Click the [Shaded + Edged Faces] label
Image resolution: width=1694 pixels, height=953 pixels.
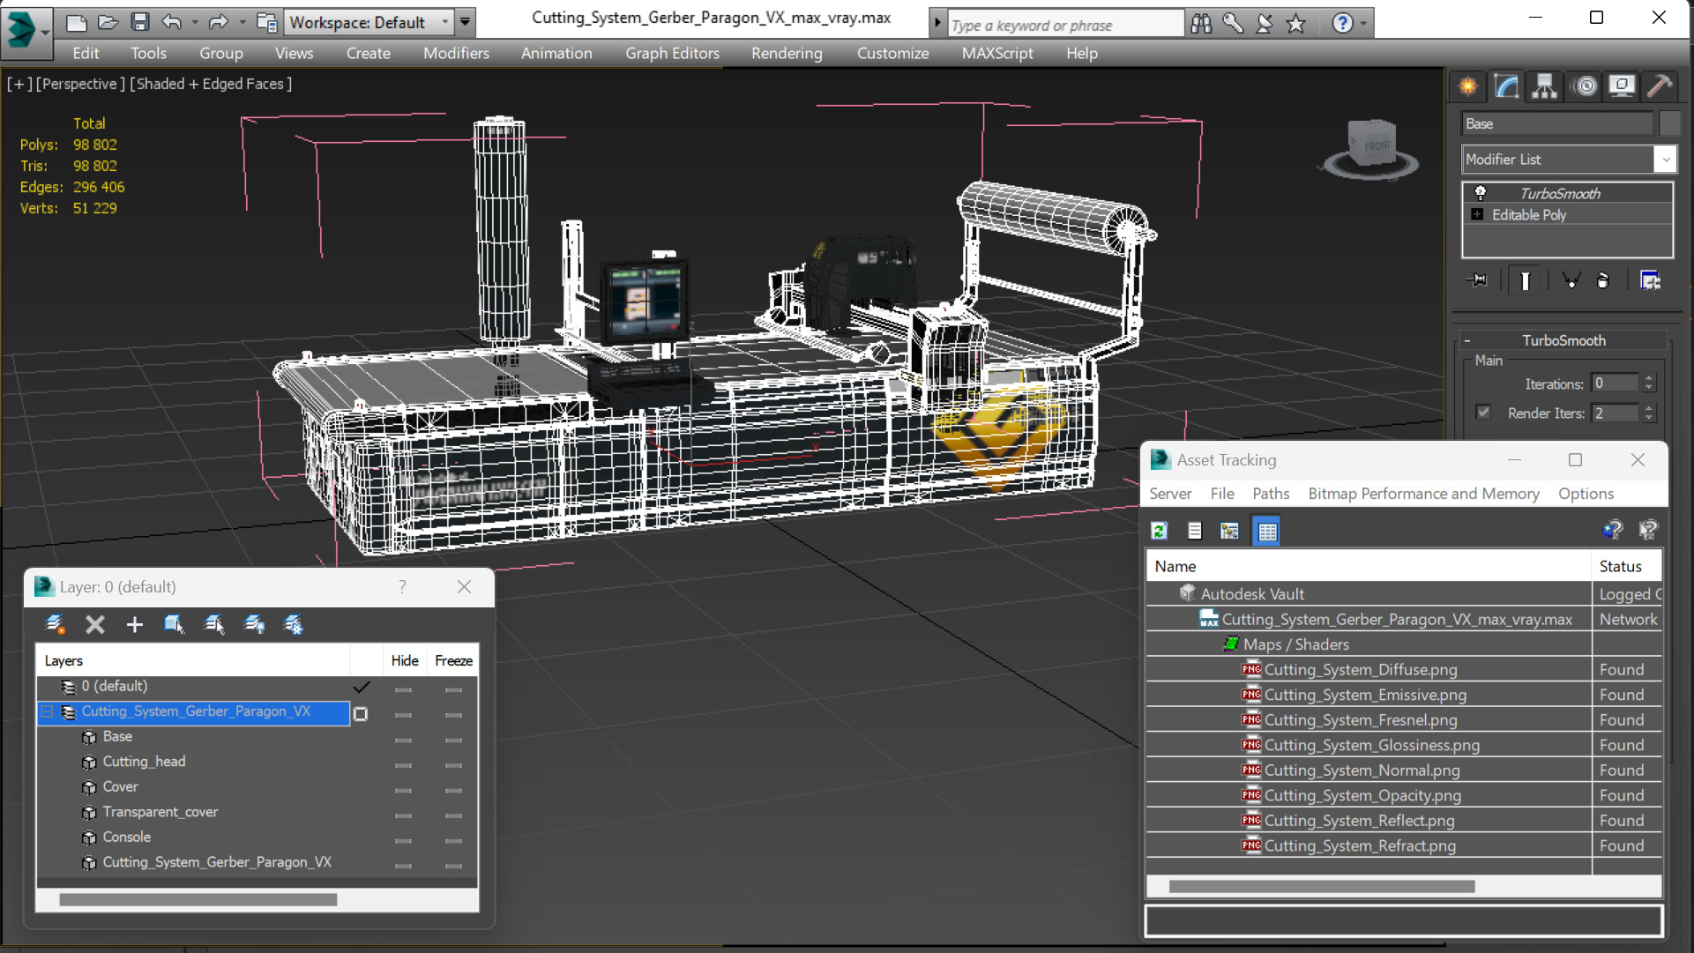tap(211, 84)
